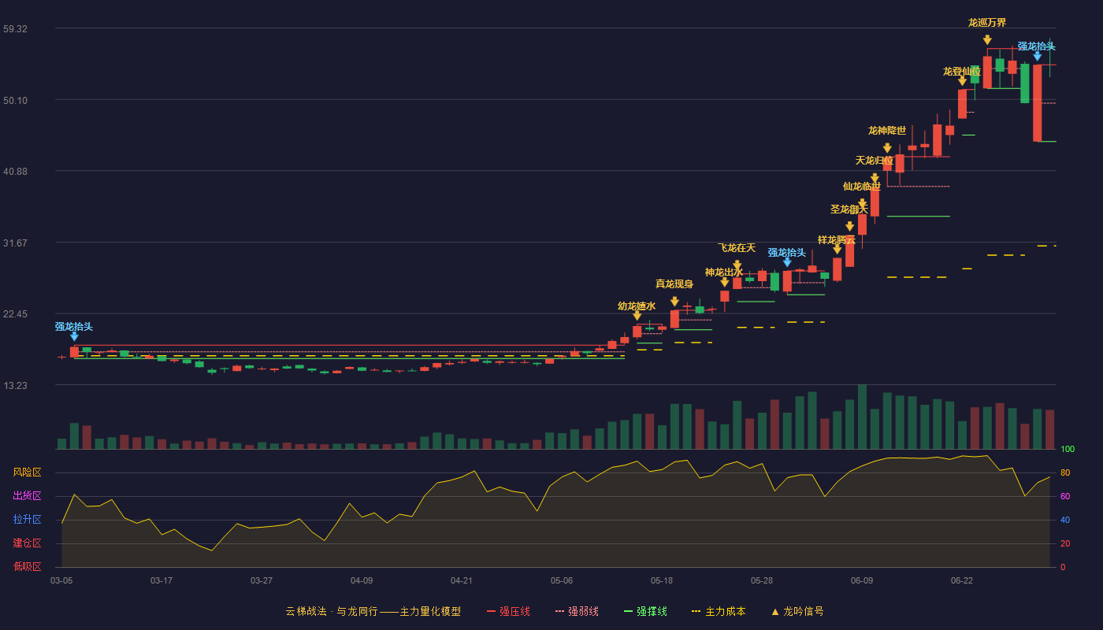Click the large red candlestick below the rightmost 强龙抬头
This screenshot has width=1103, height=630.
(1037, 103)
